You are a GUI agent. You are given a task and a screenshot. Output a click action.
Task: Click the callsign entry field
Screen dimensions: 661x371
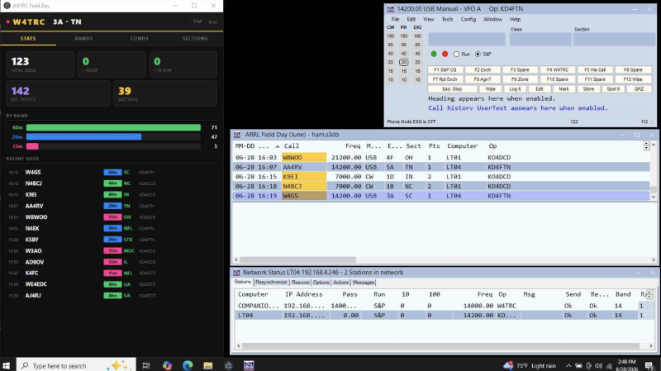tap(467, 39)
